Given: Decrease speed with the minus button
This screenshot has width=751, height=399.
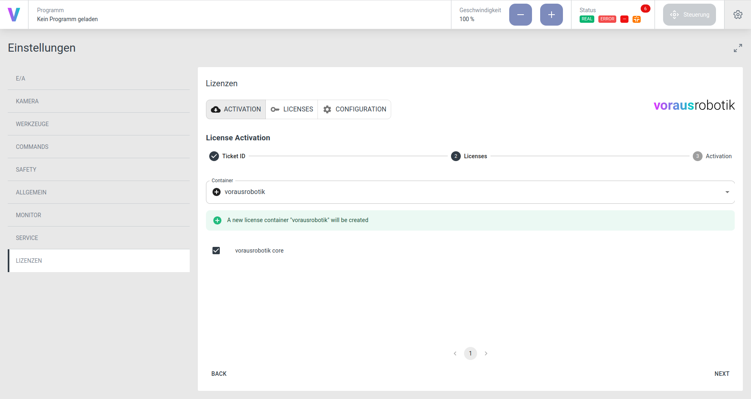Looking at the screenshot, I should coord(520,15).
